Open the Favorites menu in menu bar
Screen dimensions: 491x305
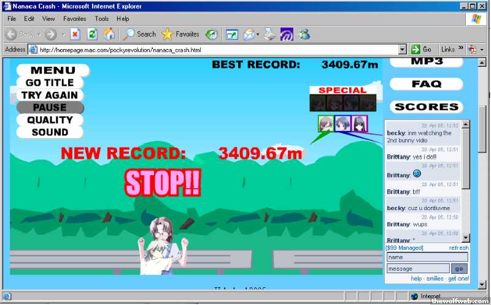coord(74,19)
